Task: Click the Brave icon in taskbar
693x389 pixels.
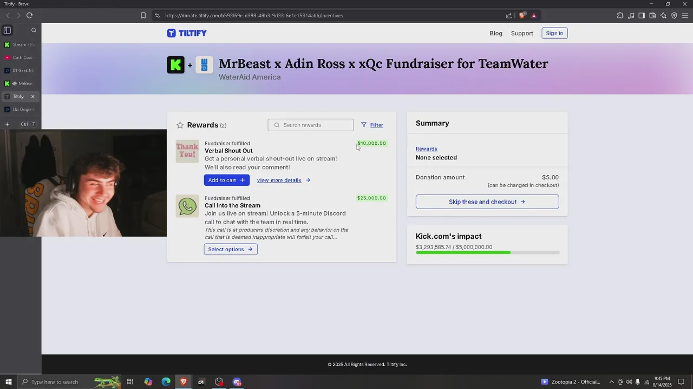Action: 184,382
